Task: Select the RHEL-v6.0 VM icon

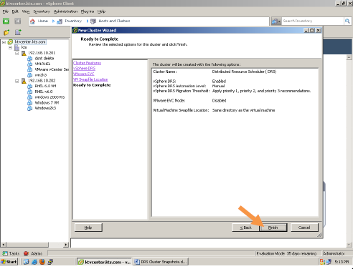Action: pyautogui.click(x=29, y=92)
